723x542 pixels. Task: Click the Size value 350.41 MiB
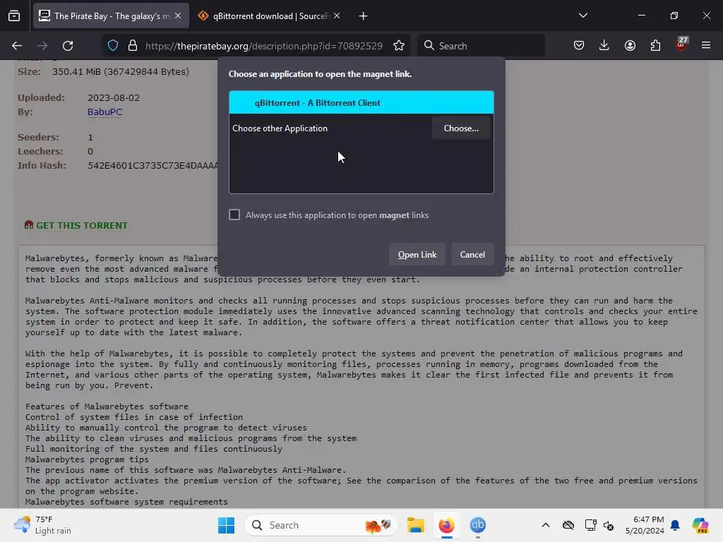120,72
